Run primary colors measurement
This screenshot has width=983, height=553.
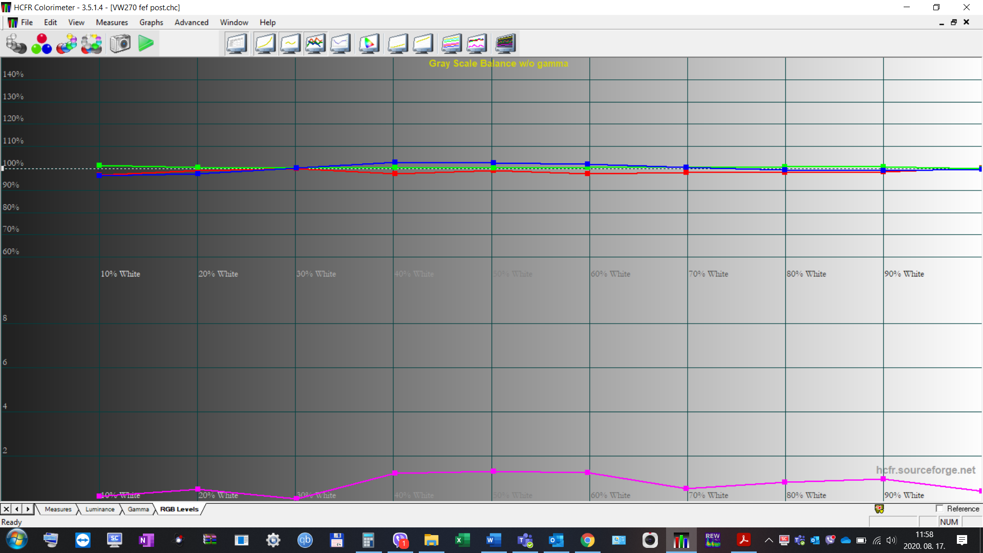tap(41, 44)
